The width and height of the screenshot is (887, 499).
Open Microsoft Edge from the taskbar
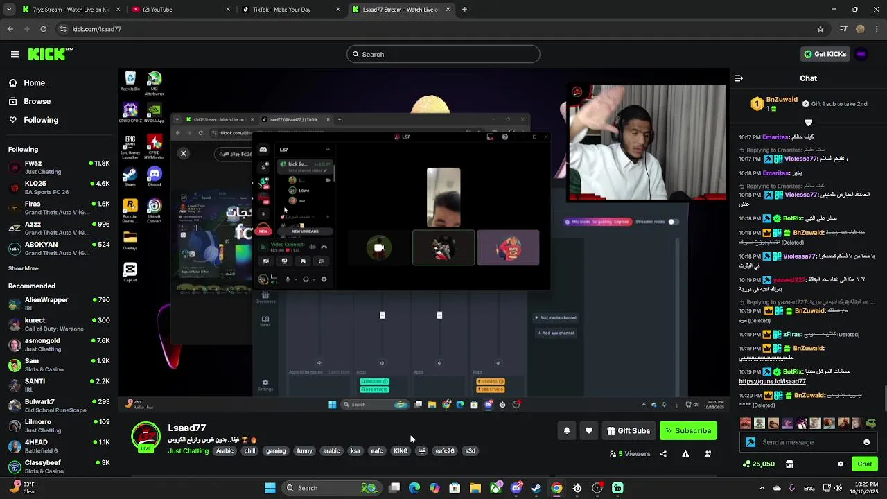pos(414,488)
